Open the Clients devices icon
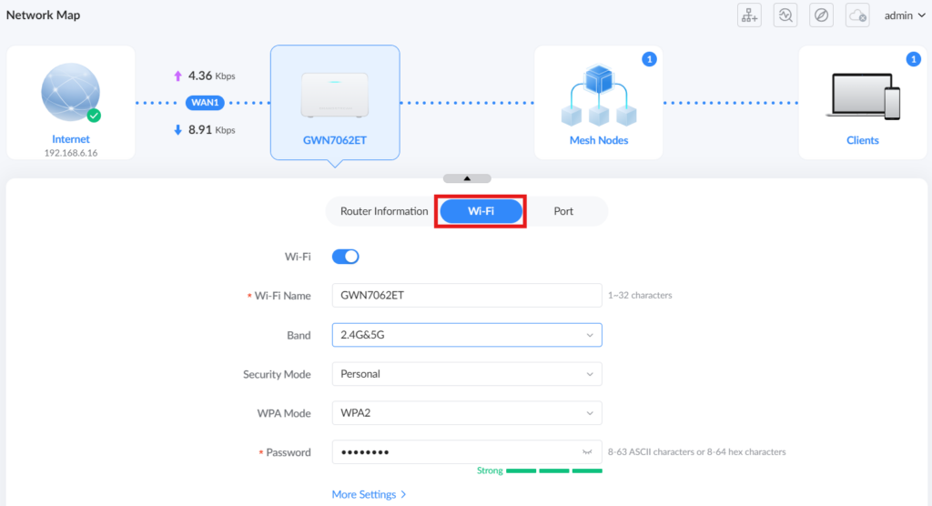This screenshot has height=506, width=932. click(863, 96)
